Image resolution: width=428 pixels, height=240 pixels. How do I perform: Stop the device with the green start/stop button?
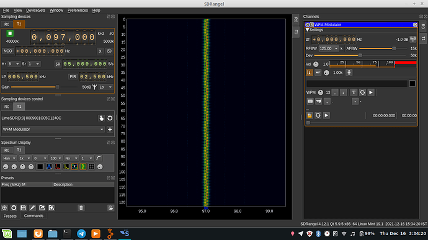(x=10, y=33)
